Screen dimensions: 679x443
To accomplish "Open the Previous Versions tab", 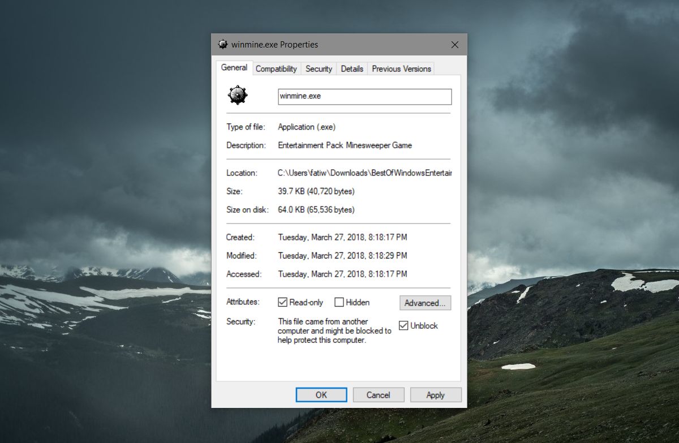I will pos(401,68).
